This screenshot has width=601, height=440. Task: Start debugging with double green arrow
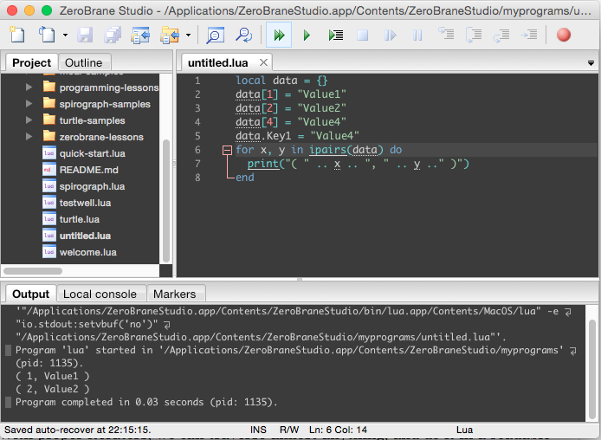coord(279,35)
